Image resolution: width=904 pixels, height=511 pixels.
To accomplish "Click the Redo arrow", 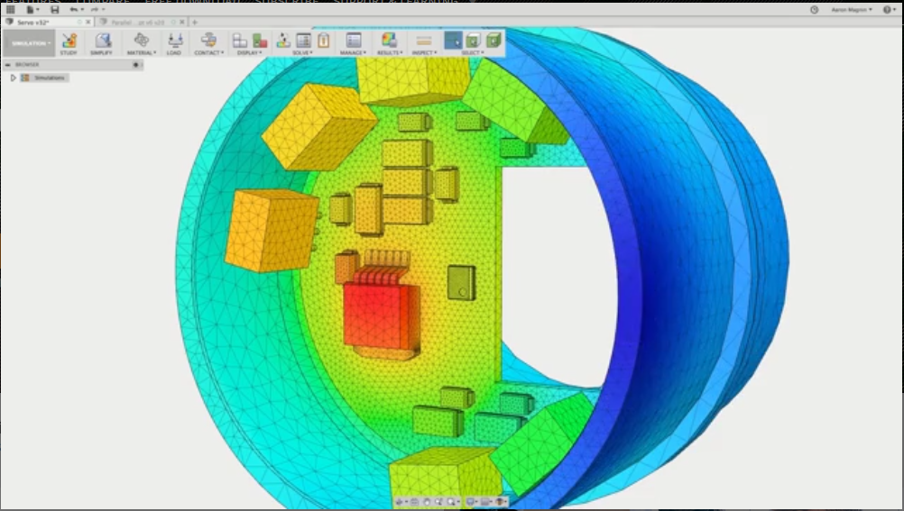I will tap(95, 9).
